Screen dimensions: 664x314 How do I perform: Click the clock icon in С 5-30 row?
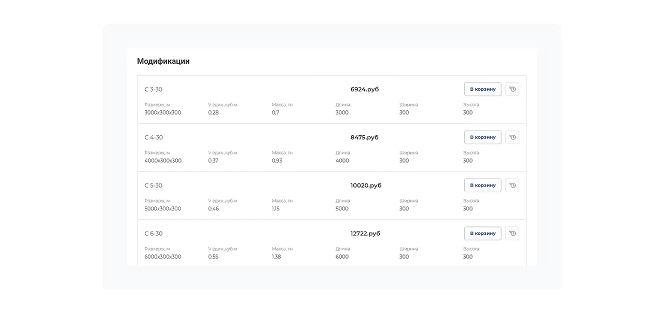(512, 185)
